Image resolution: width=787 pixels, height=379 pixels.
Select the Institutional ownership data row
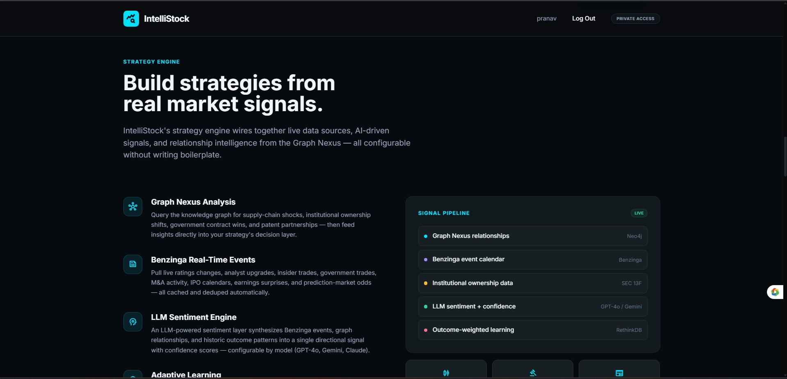(533, 283)
